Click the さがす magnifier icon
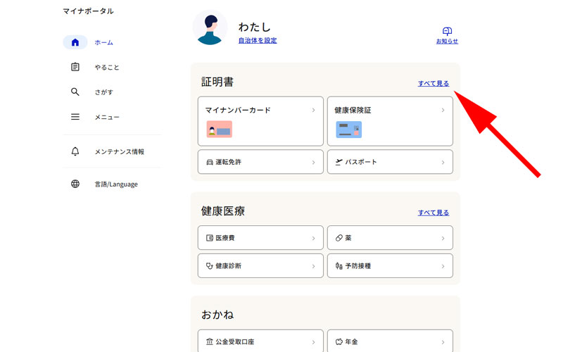563x352 pixels. (x=75, y=92)
